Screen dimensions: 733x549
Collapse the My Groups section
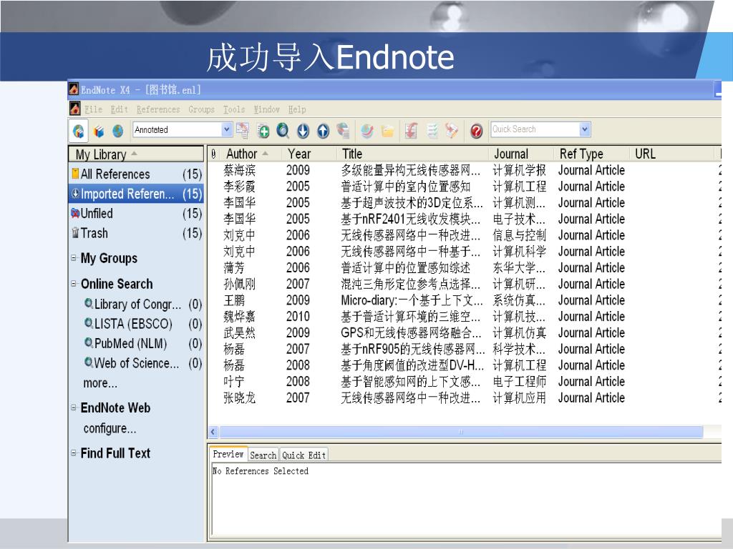(74, 257)
